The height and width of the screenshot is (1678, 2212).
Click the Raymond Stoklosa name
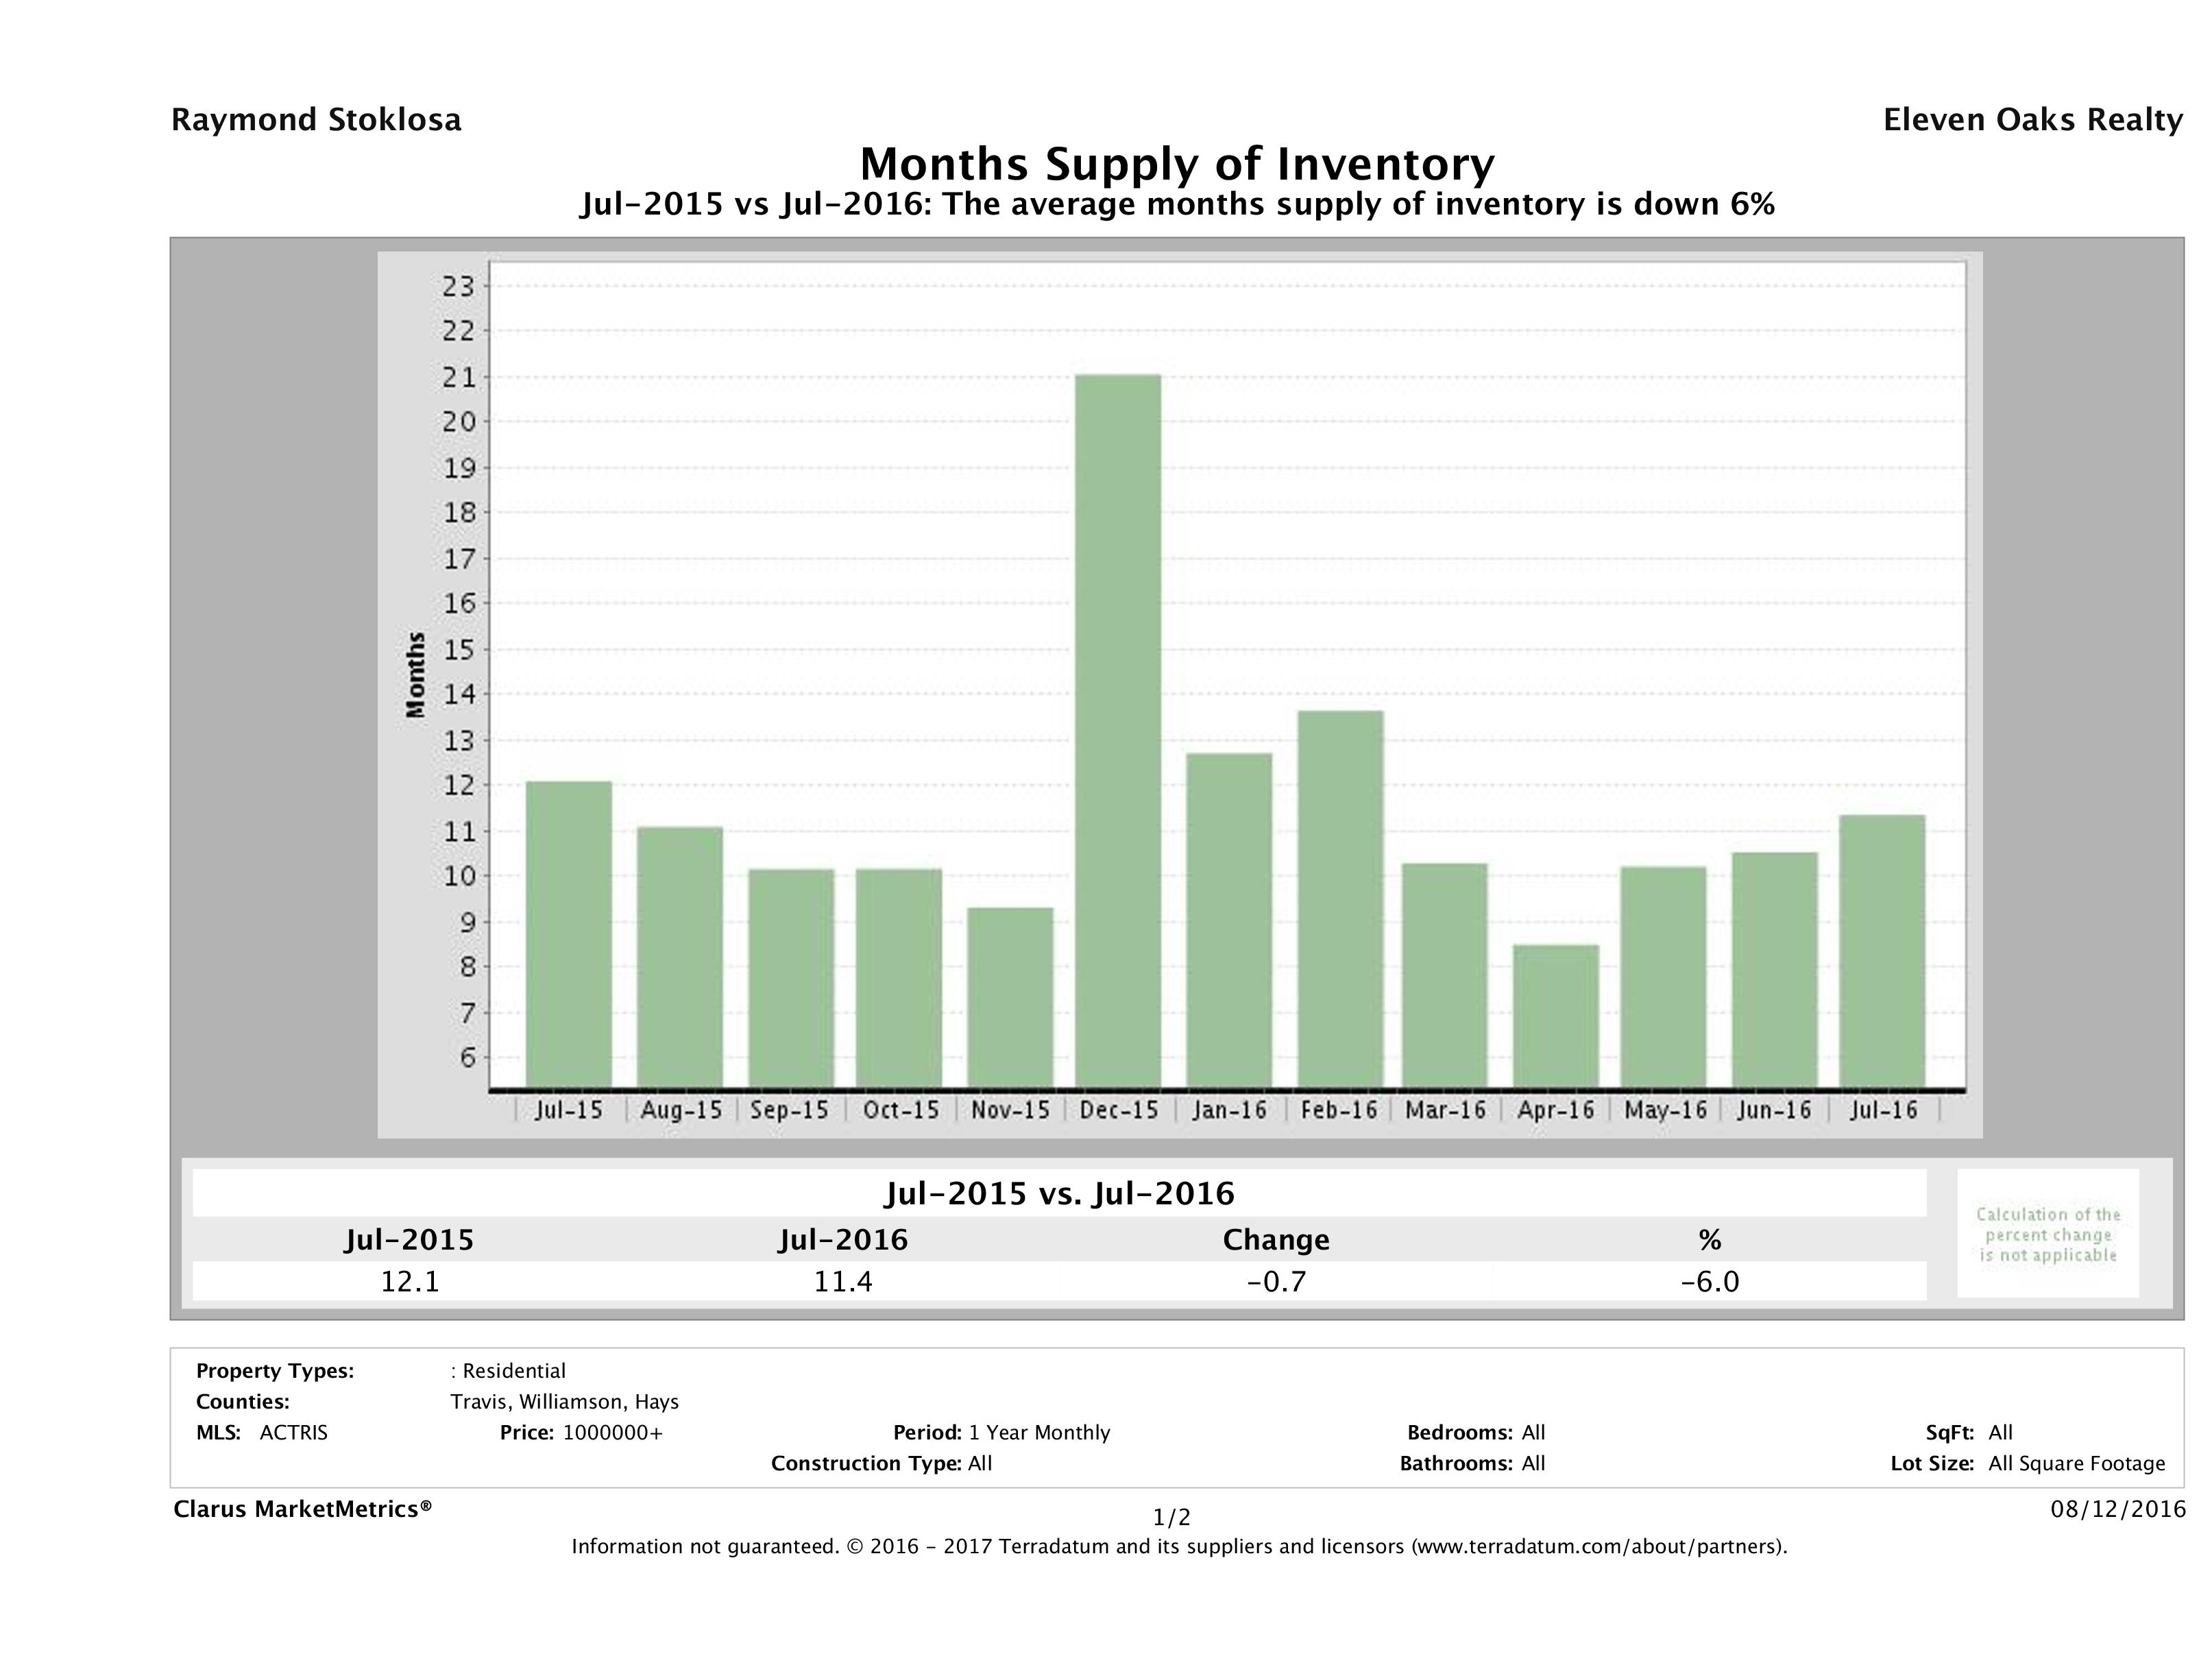tap(316, 120)
